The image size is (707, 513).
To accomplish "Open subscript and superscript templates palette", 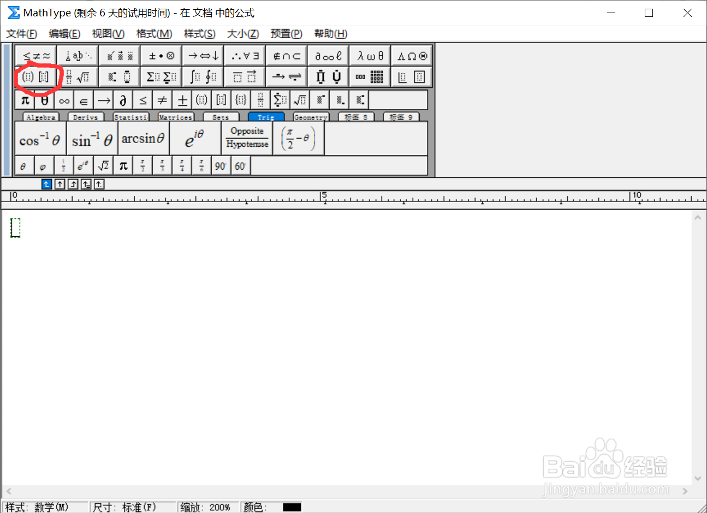I will pyautogui.click(x=120, y=77).
